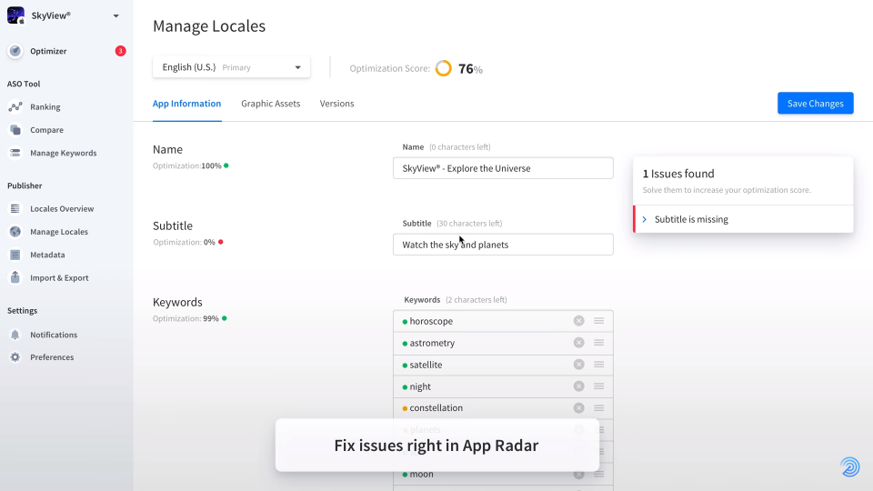Open Notifications settings
The image size is (873, 491).
pos(54,335)
